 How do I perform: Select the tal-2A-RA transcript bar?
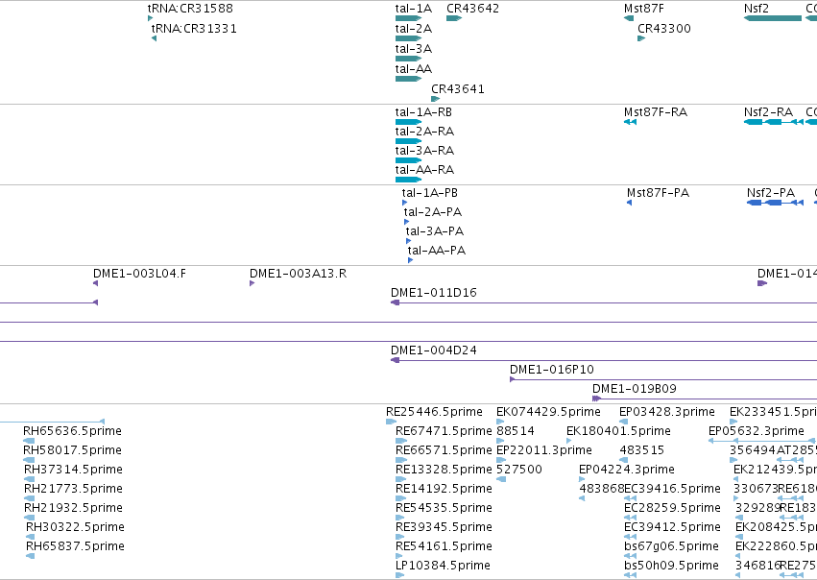409,141
